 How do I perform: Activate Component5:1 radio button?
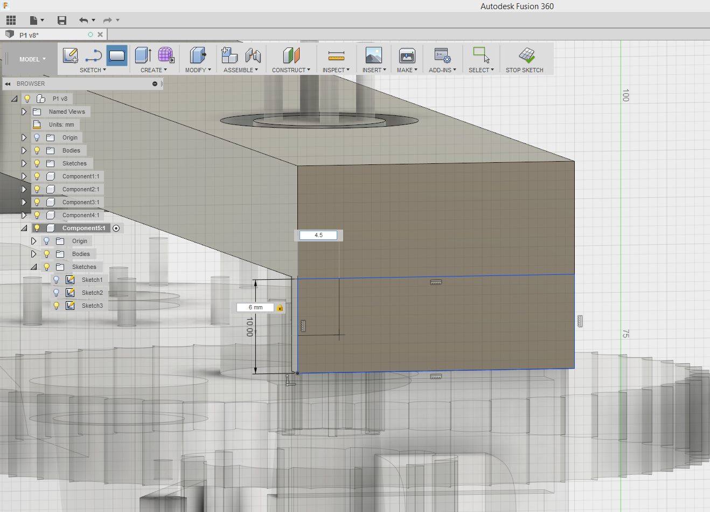tap(116, 229)
